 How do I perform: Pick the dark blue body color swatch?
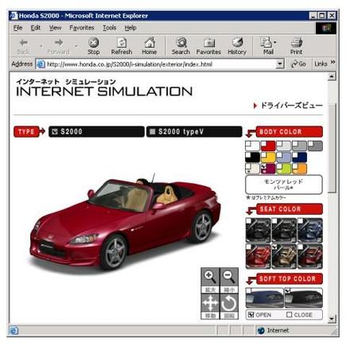pyautogui.click(x=300, y=157)
